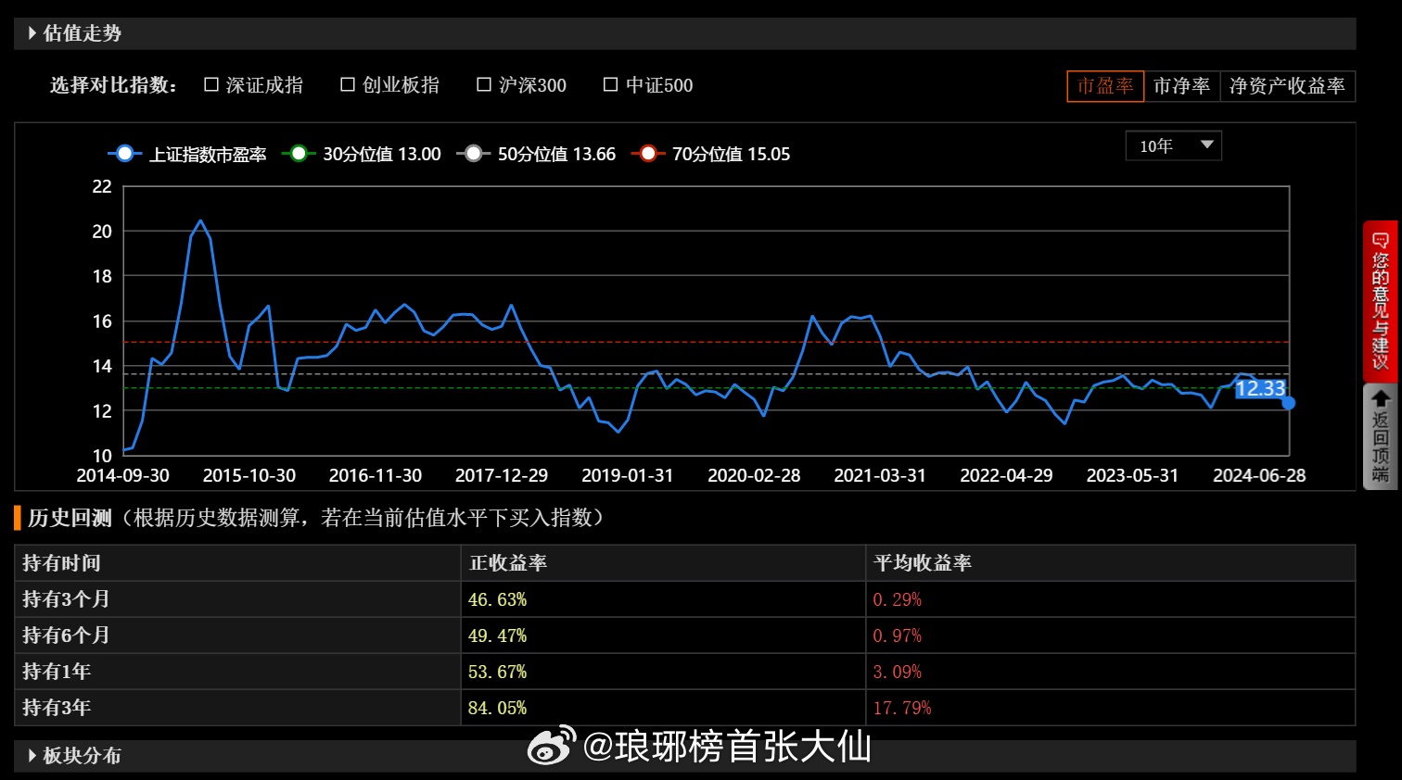Check the 创业板指 comparison checkbox
Screen dimensions: 1402x780
click(x=348, y=84)
